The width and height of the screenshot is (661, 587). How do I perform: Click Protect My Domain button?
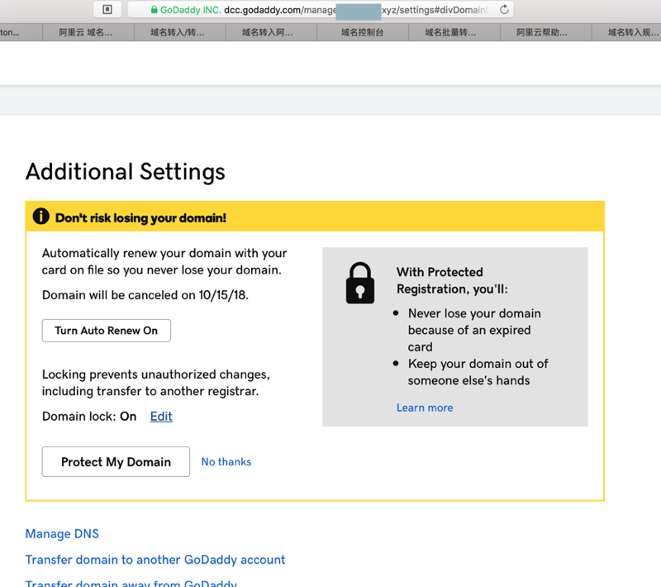point(116,462)
